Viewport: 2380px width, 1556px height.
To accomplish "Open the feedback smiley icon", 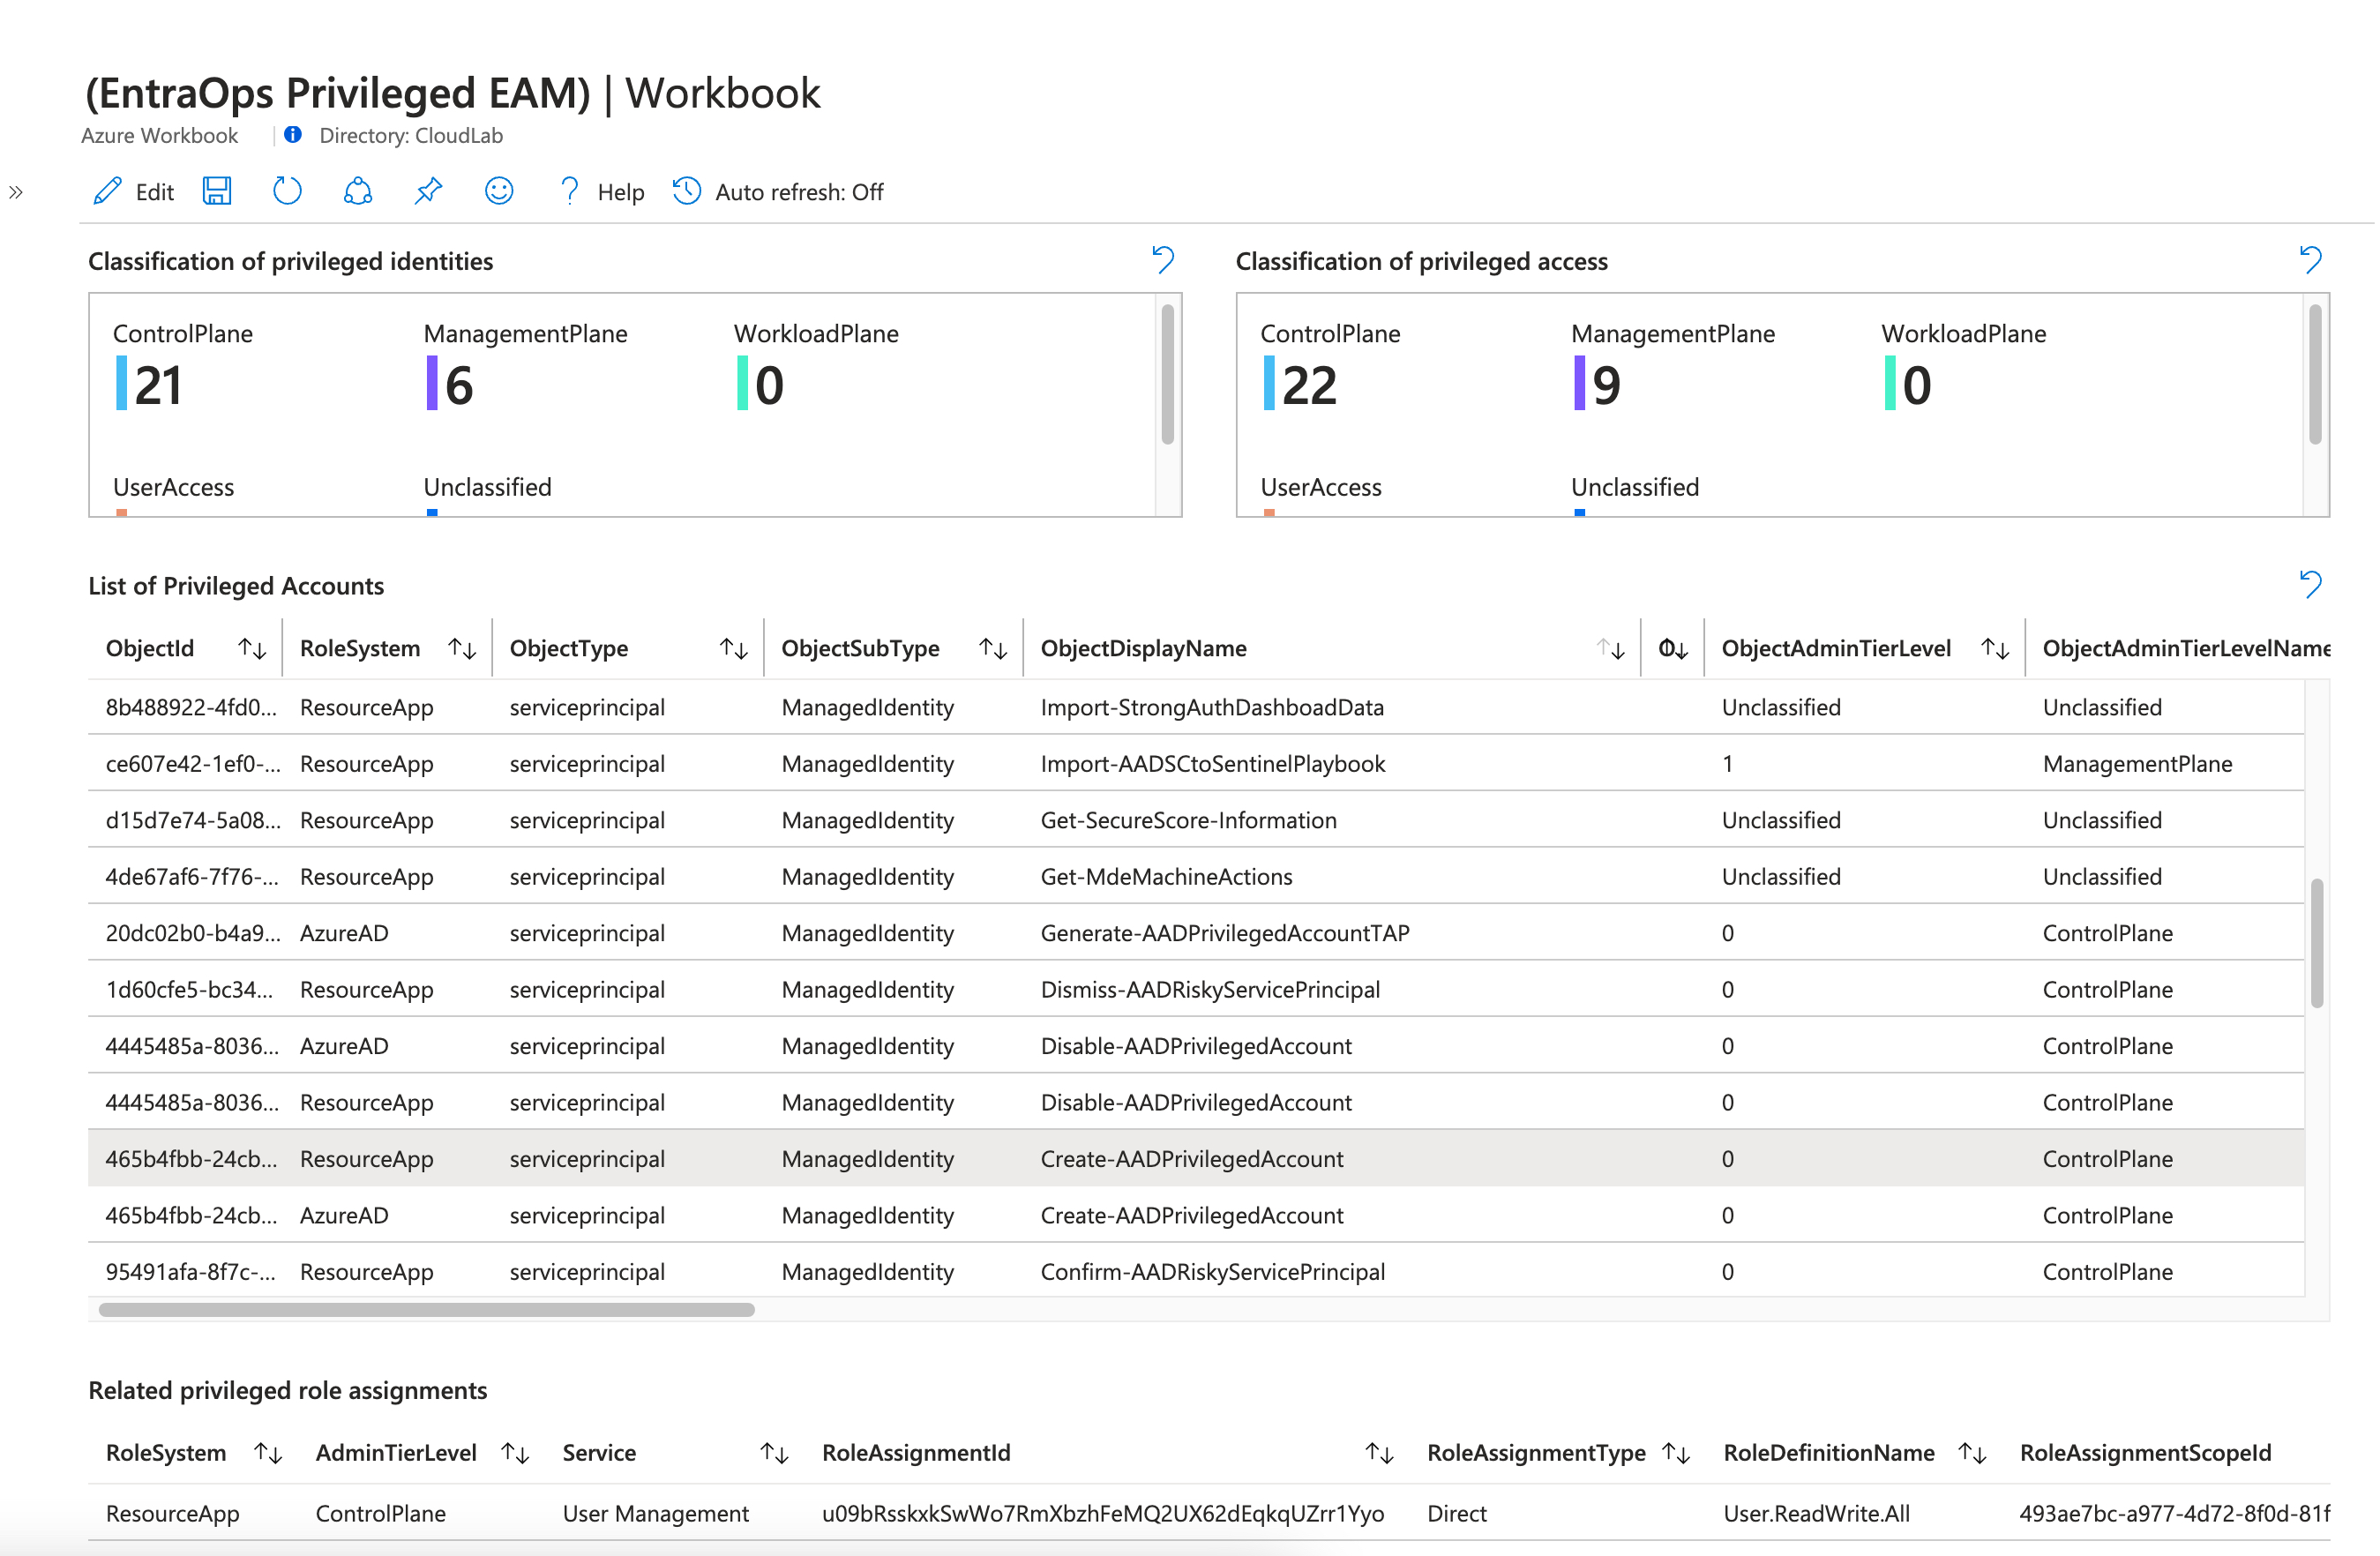I will pos(499,191).
